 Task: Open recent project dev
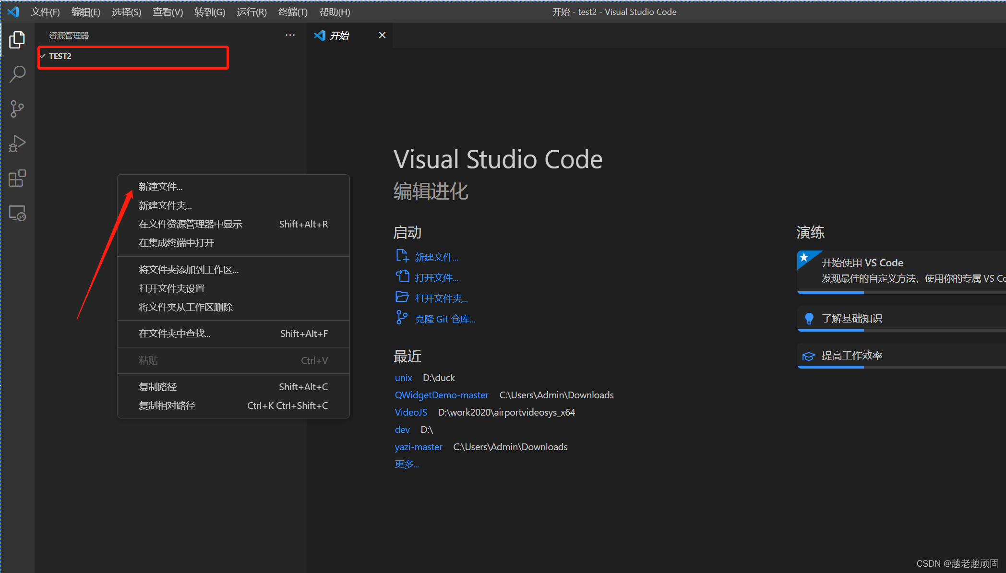tap(402, 430)
